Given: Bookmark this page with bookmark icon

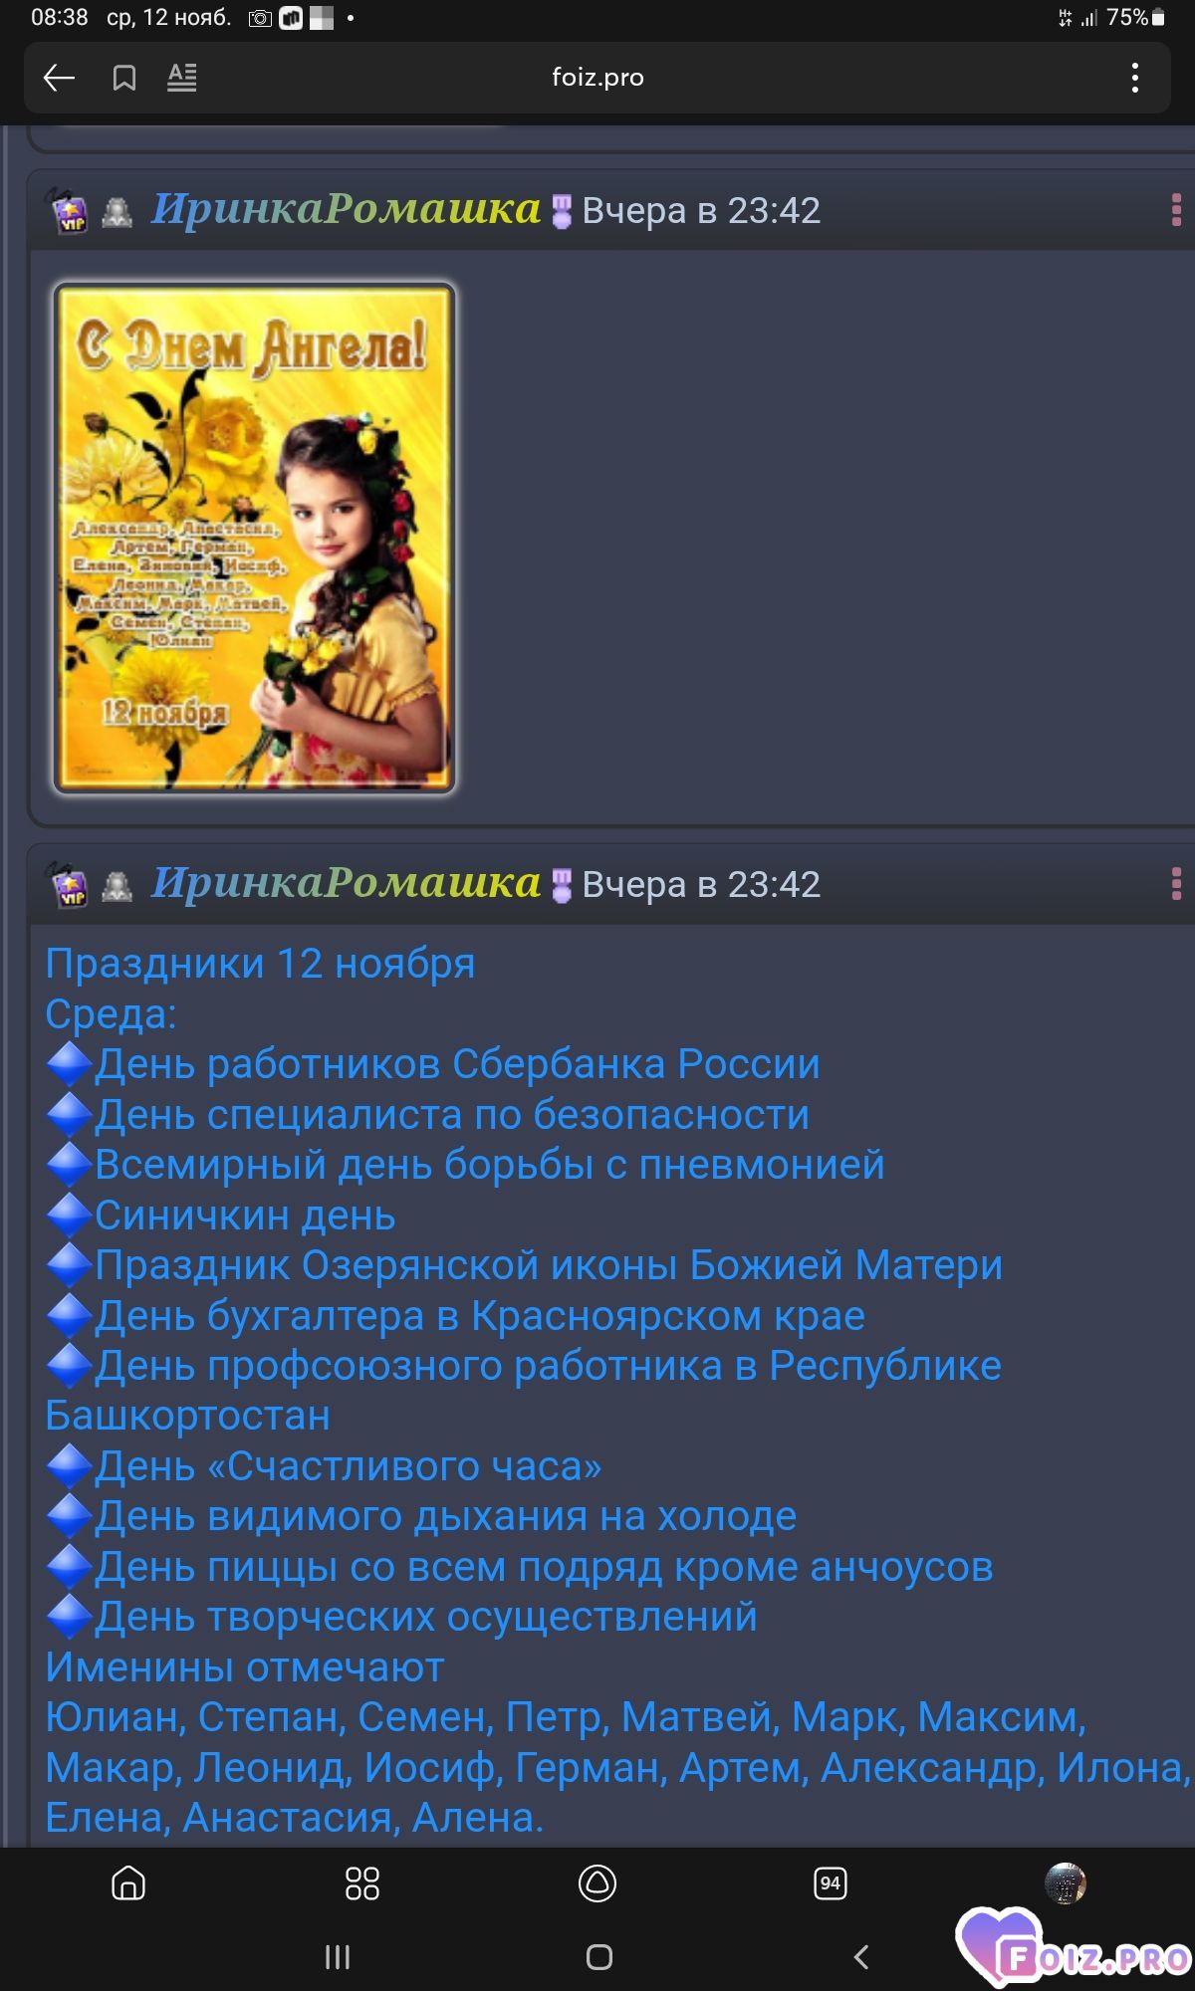Looking at the screenshot, I should [x=124, y=78].
